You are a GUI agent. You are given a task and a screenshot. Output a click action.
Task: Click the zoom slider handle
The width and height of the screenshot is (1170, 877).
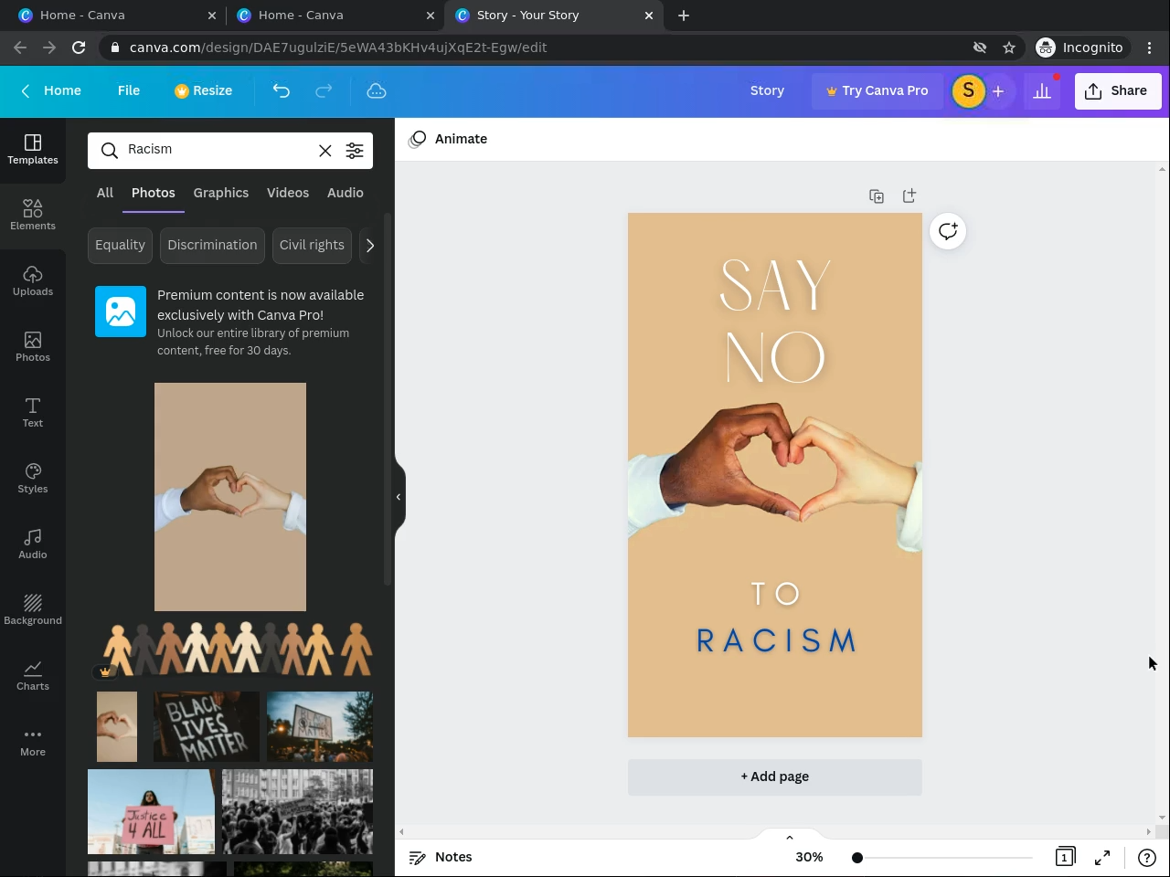tap(857, 857)
